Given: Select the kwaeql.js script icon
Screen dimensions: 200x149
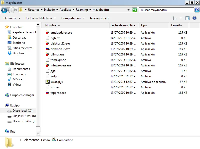Looking at the screenshot, I should pos(48,82).
